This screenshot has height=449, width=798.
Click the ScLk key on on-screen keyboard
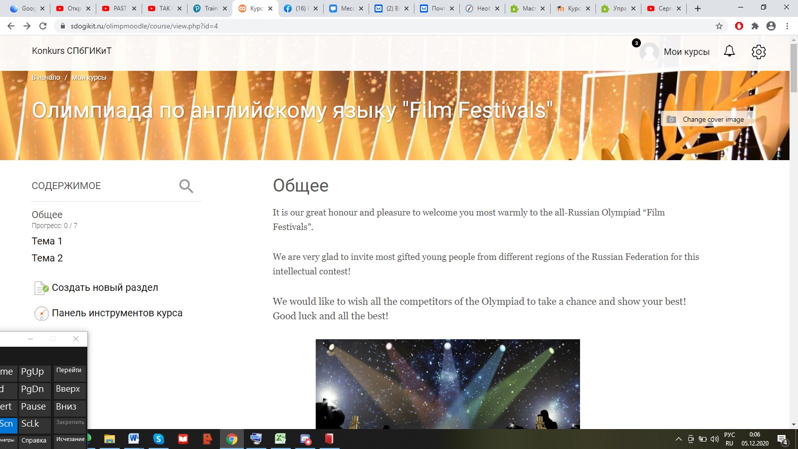[34, 425]
